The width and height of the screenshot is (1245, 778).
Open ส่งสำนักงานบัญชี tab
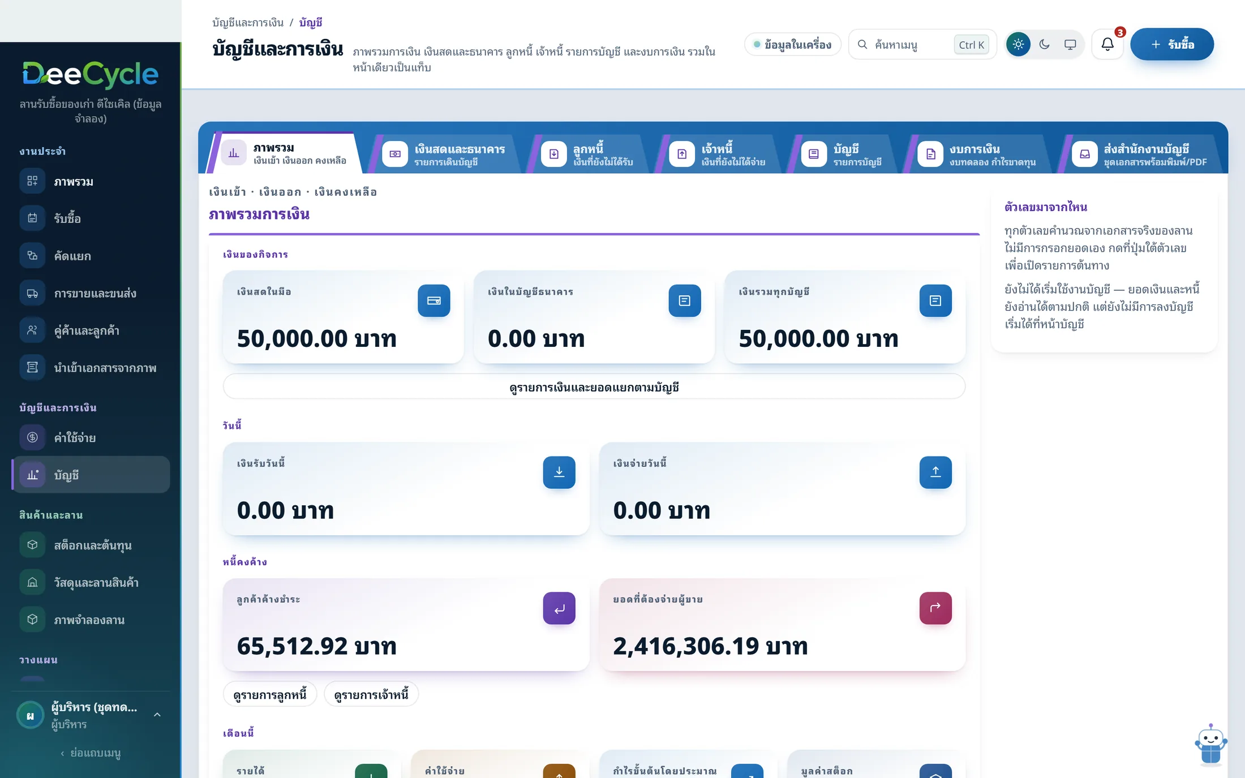pyautogui.click(x=1141, y=154)
